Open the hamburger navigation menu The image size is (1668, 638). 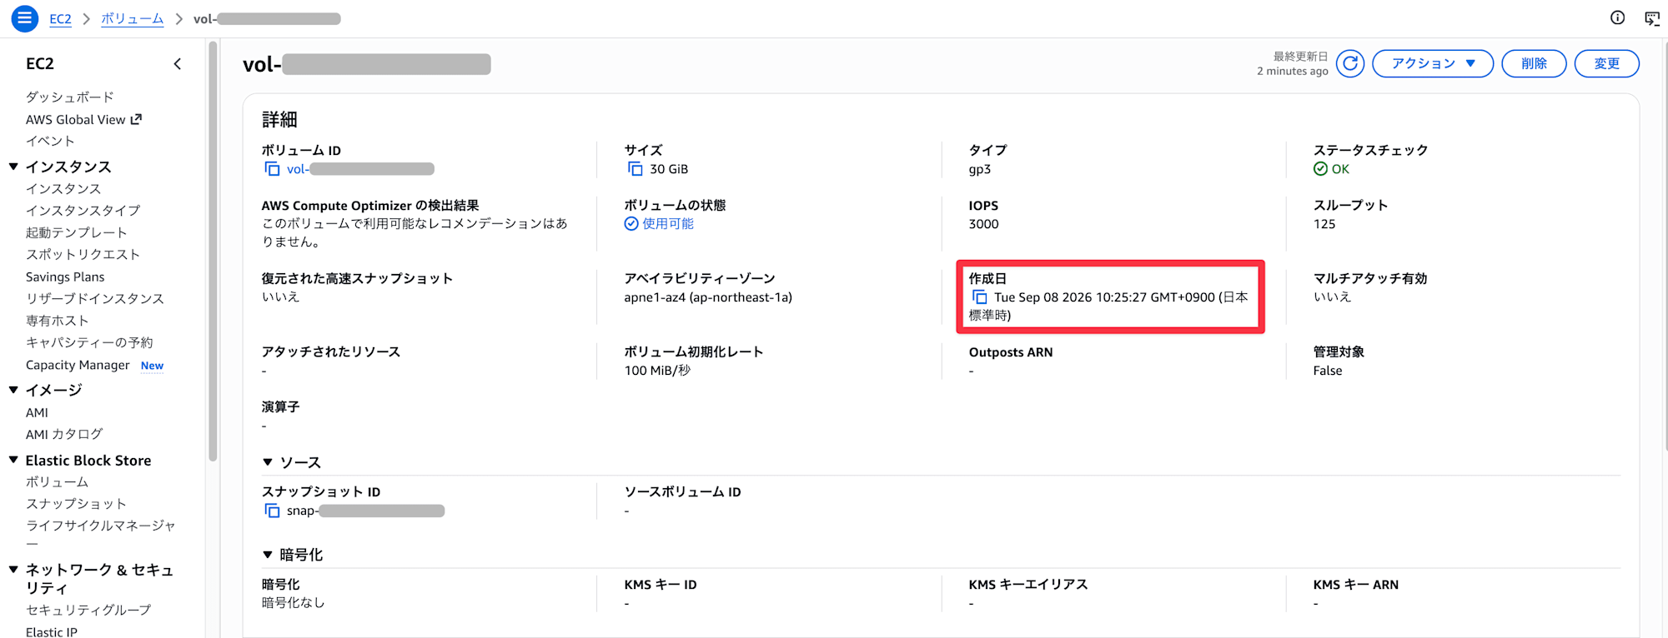pyautogui.click(x=25, y=17)
